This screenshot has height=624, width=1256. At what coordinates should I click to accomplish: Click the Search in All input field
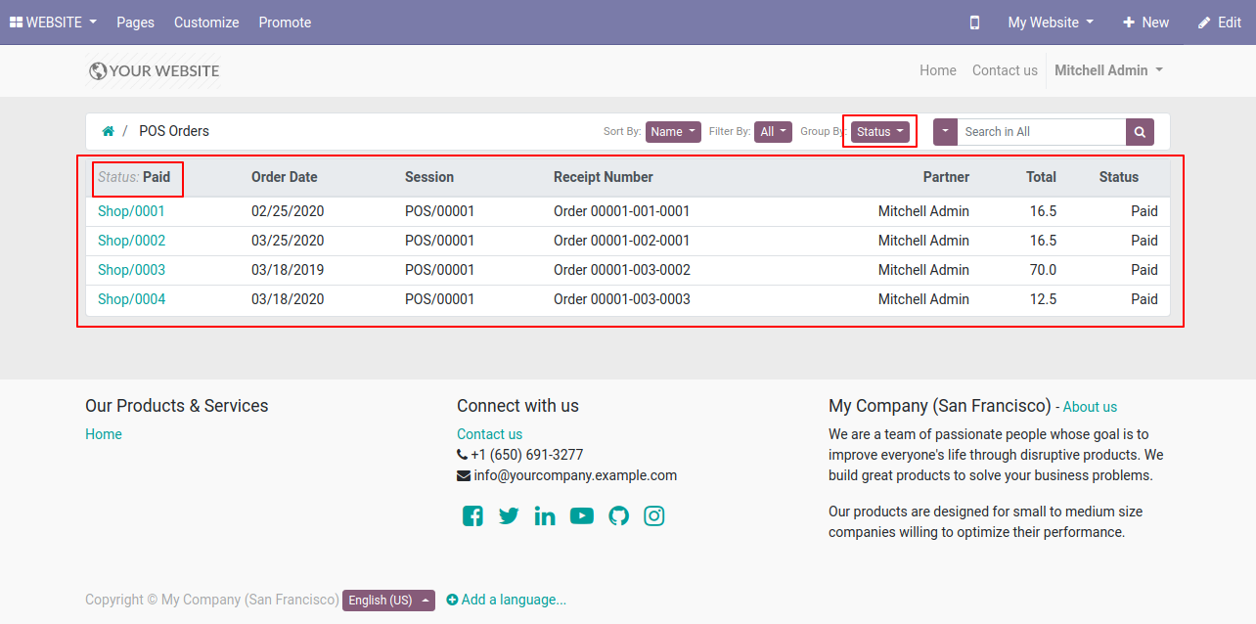click(x=1041, y=132)
